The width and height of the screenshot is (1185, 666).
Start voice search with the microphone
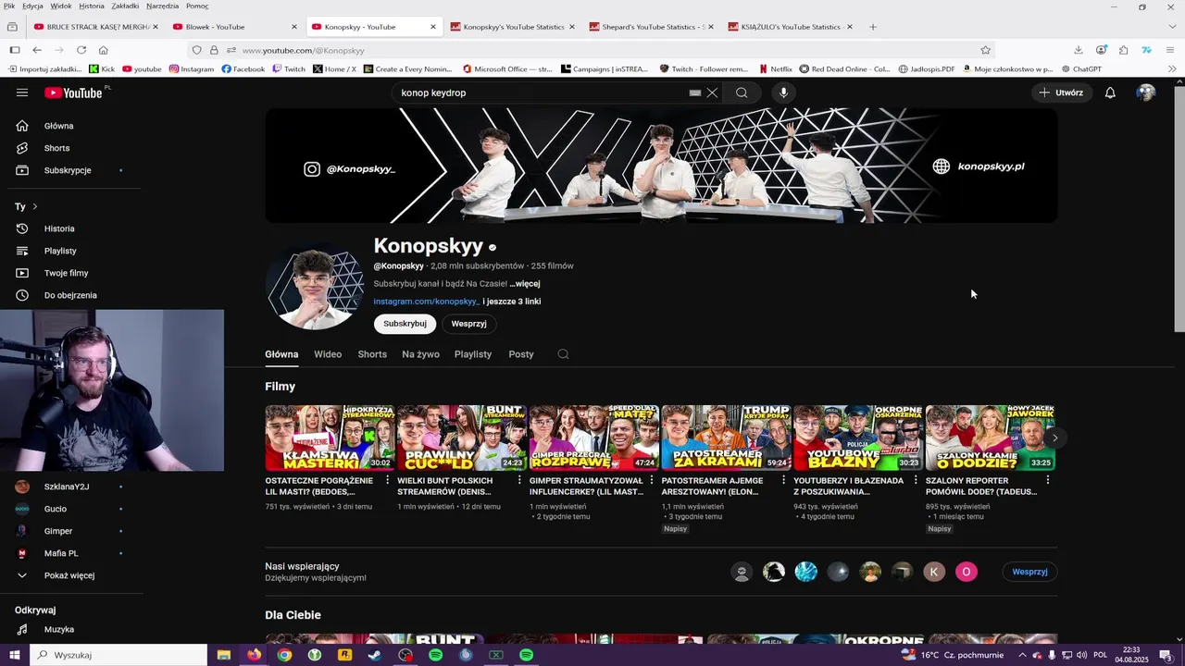783,92
